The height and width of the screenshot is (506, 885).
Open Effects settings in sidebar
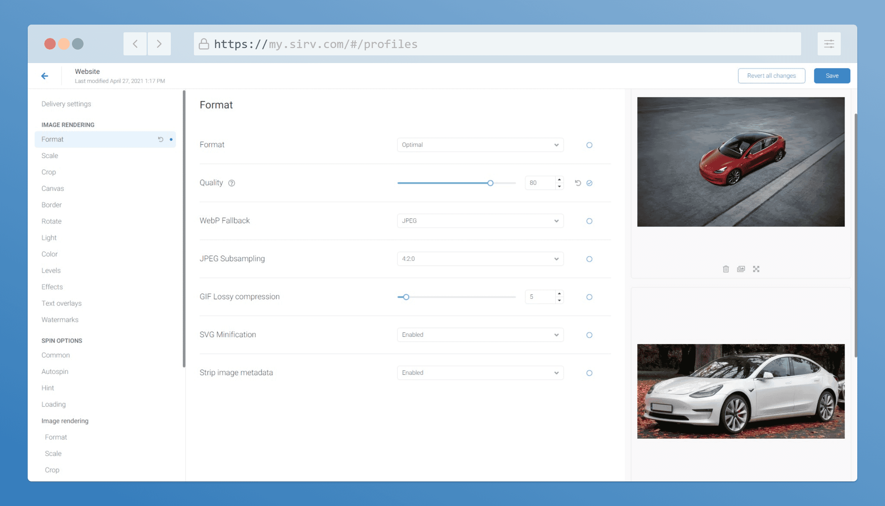pyautogui.click(x=52, y=287)
